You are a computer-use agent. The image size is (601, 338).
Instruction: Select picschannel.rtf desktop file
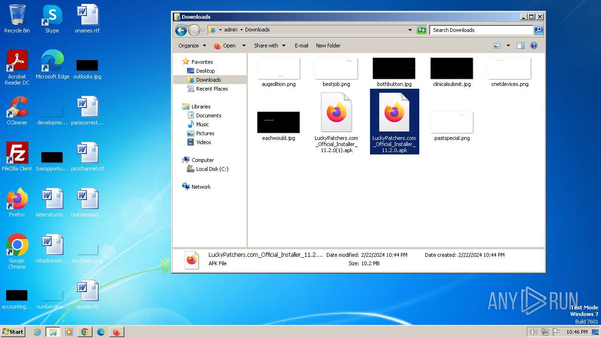click(87, 157)
